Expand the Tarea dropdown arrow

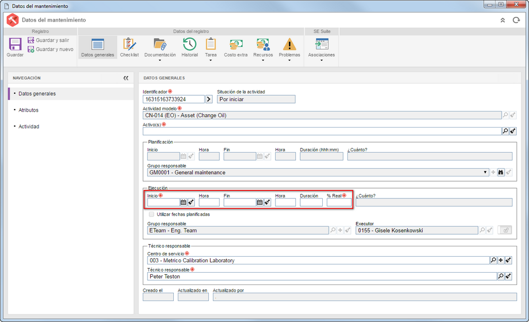(210, 60)
